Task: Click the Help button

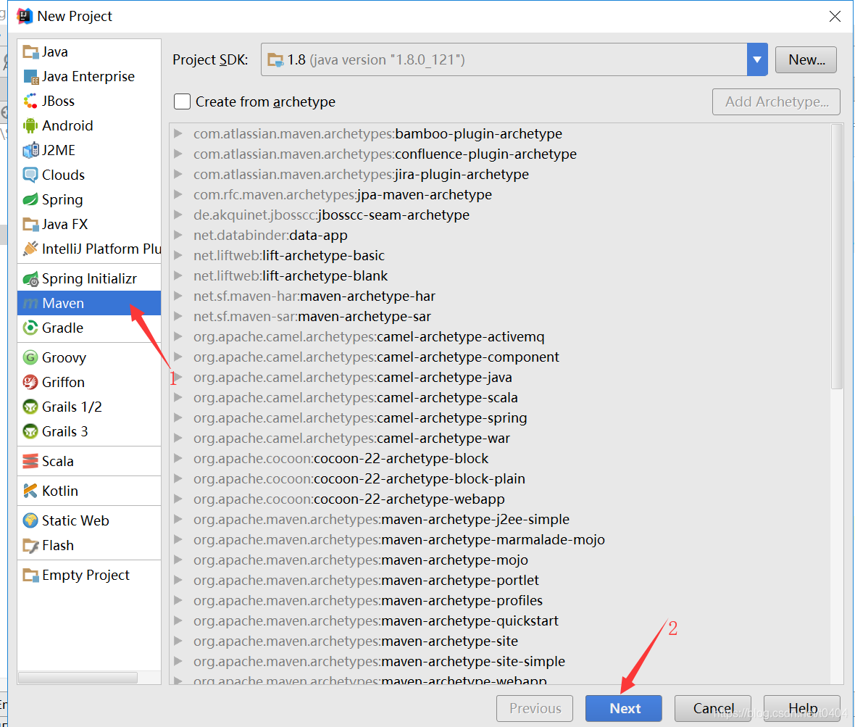Action: point(801,708)
